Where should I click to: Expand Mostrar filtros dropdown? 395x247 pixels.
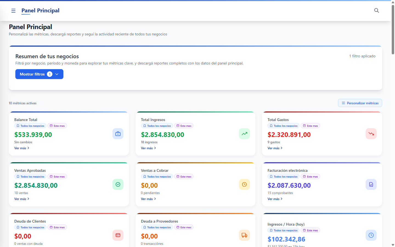tap(39, 74)
